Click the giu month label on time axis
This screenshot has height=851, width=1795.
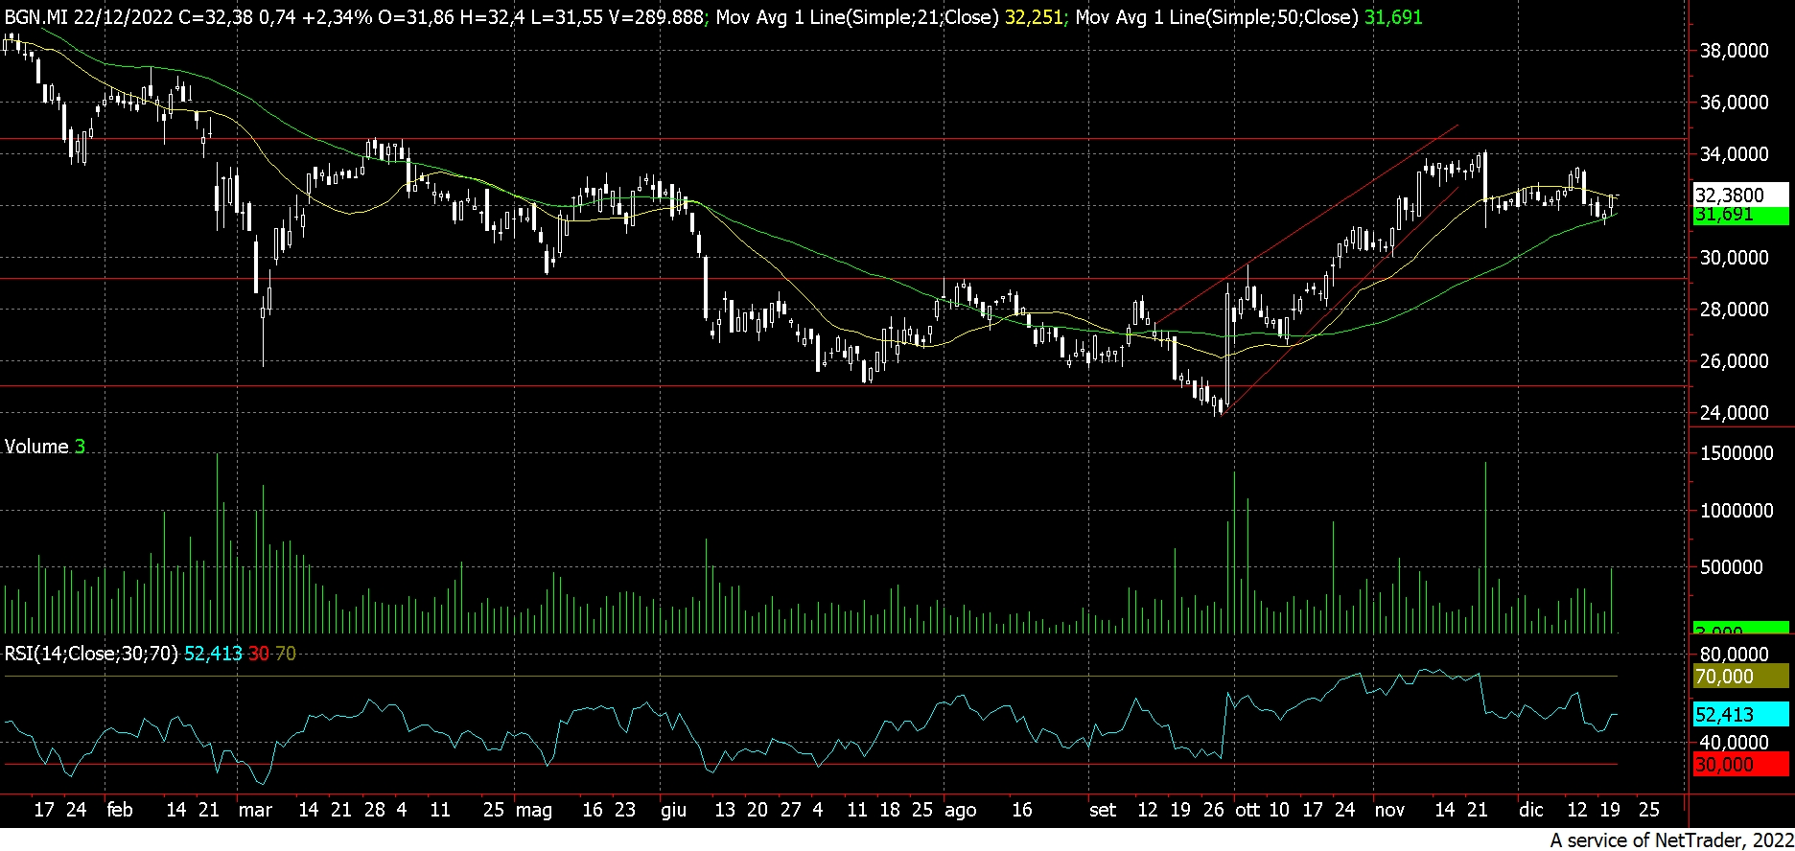pos(673,810)
